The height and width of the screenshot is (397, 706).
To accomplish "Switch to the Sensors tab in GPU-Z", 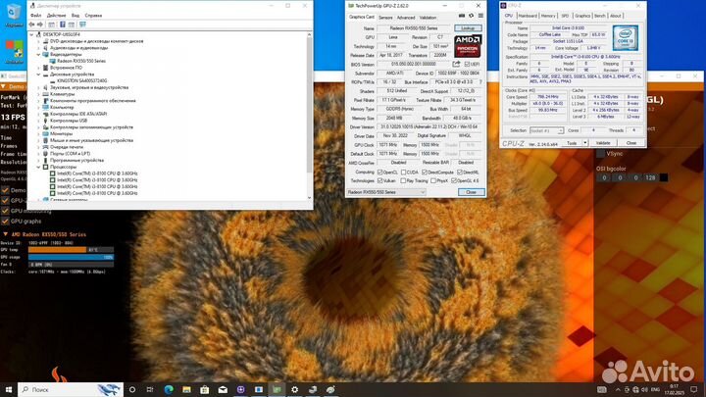I will click(385, 18).
